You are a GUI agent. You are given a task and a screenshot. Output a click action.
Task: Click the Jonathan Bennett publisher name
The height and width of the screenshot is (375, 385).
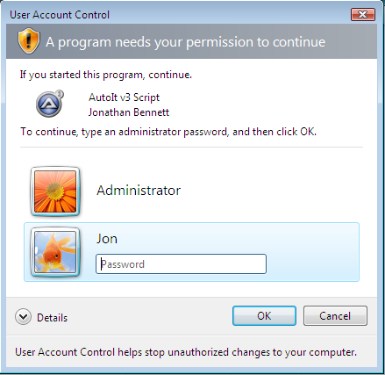click(x=129, y=112)
